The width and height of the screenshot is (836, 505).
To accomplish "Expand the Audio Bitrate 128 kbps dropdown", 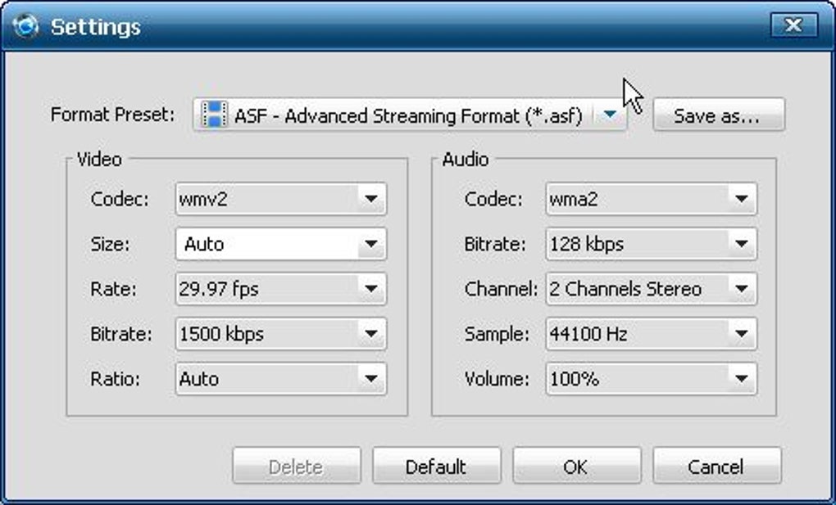I will tap(741, 244).
